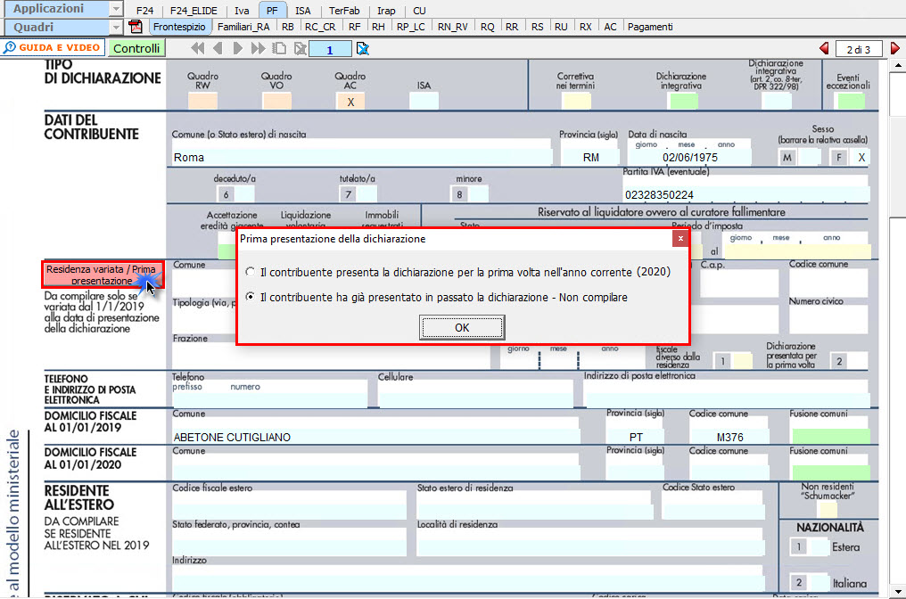The height and width of the screenshot is (599, 906).
Task: Switch to the CU tab
Action: tap(419, 11)
